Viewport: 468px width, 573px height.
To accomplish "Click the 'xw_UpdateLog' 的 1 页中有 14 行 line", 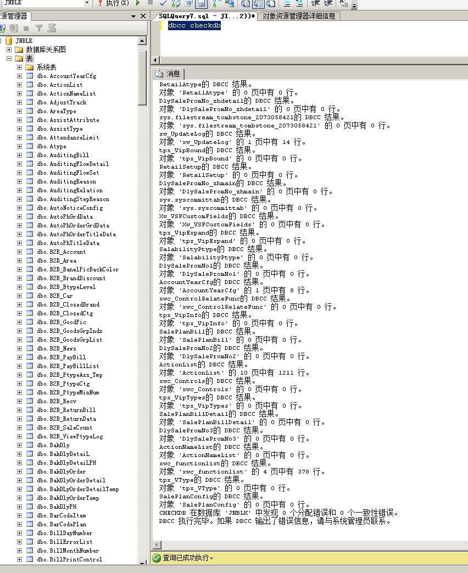I will click(x=232, y=142).
